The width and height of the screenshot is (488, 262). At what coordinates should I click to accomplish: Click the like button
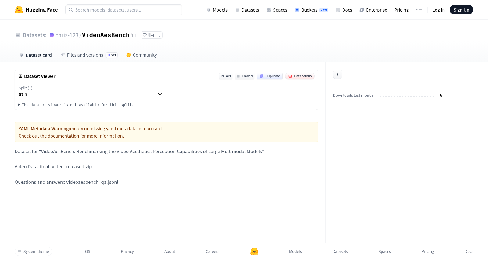tap(149, 35)
